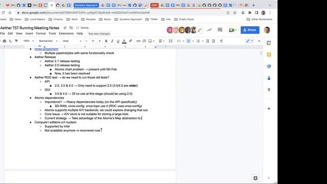Select the Systems Approach tab group
Viewport: 327px width, 184px height.
click(86, 5)
